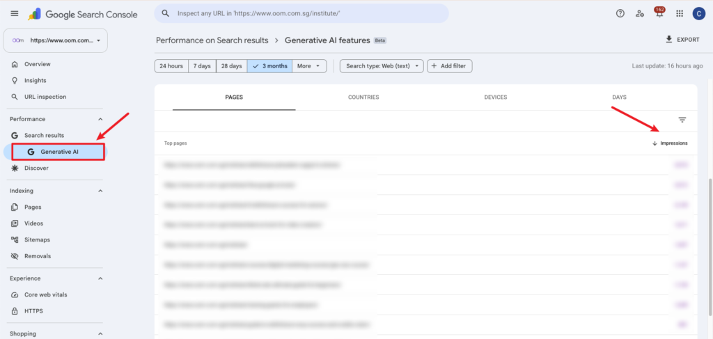Open the table filter rows icon
The width and height of the screenshot is (713, 339).
pyautogui.click(x=682, y=120)
